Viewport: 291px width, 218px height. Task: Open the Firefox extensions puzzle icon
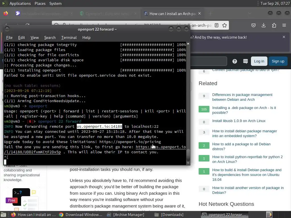point(274,25)
